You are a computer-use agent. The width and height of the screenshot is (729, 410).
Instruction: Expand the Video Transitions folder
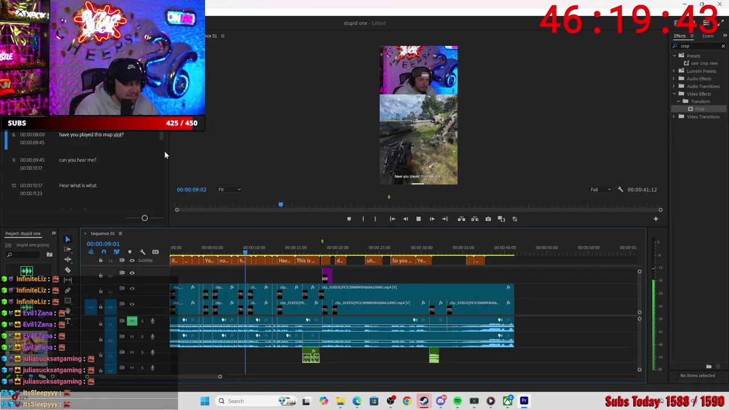(x=674, y=117)
